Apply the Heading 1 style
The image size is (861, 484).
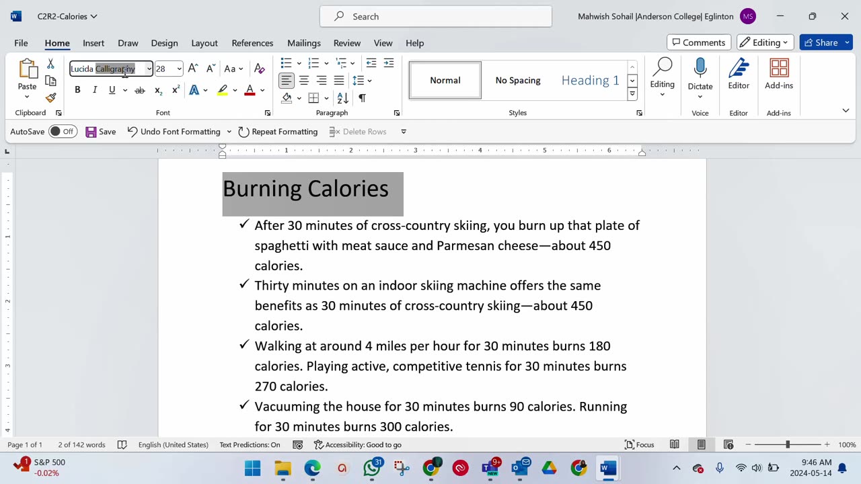590,81
